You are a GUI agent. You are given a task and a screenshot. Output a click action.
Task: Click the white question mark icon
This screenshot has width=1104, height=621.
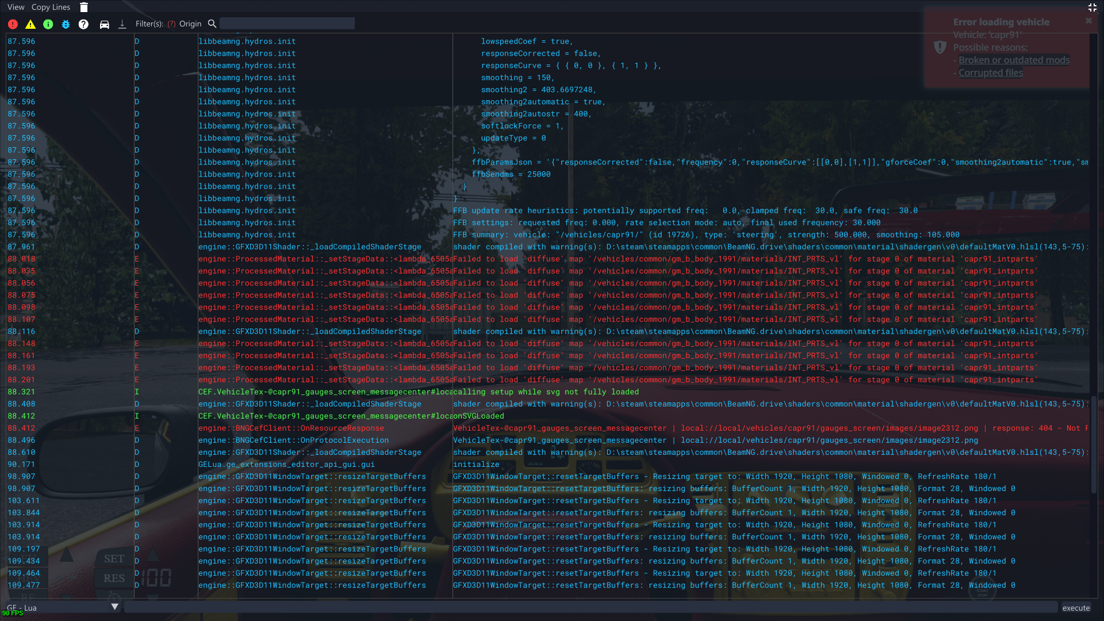coord(83,24)
